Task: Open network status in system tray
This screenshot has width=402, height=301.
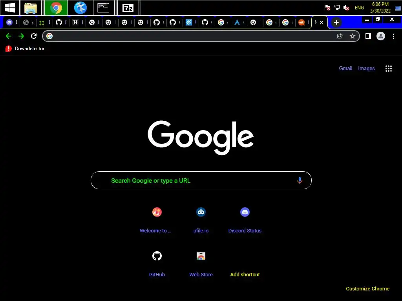Action: 336,8
